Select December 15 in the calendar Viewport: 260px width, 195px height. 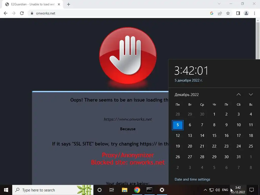click(x=214, y=136)
